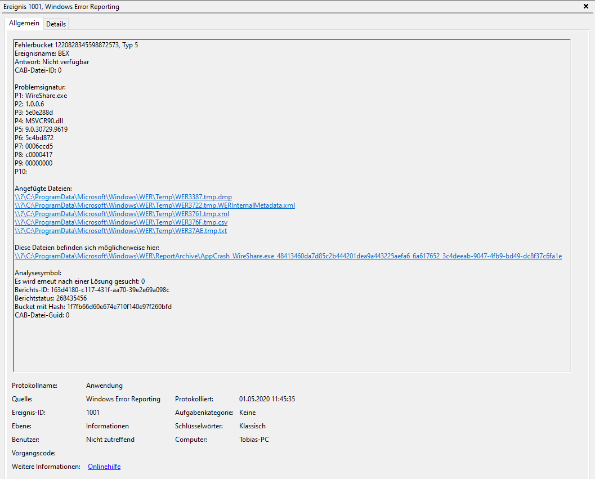Click the Protokolliert date and time value
This screenshot has height=479, width=595.
(267, 399)
